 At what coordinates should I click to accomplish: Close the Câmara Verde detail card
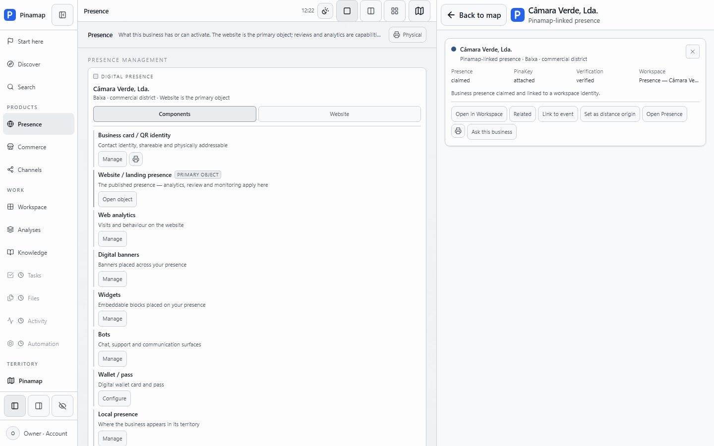pos(693,52)
